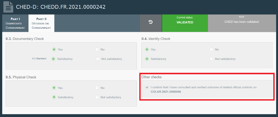Choose Not satisfactory for EU Standard documentary check
The width and height of the screenshot is (278, 117).
97,59
